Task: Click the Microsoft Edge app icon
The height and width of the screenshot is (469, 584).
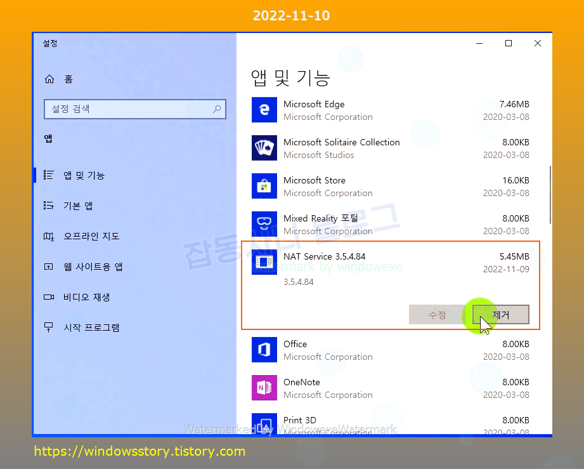Action: point(264,110)
